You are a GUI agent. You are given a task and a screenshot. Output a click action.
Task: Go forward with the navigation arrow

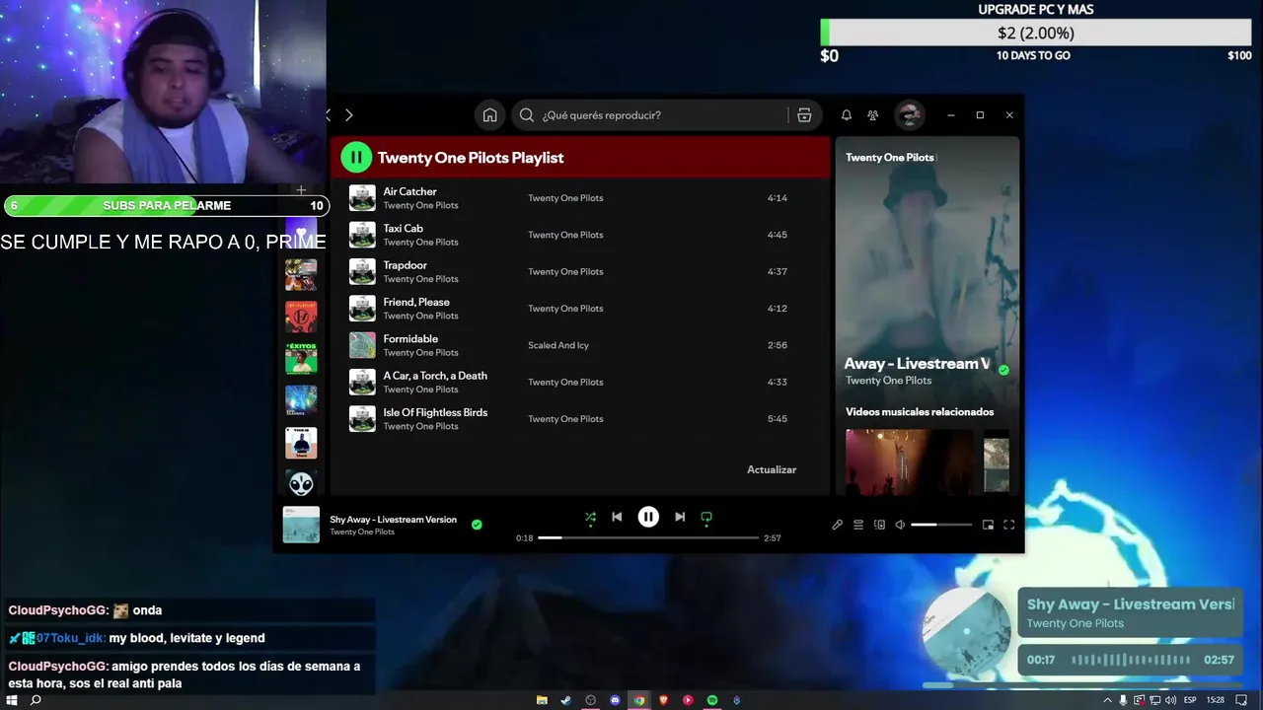coord(348,115)
